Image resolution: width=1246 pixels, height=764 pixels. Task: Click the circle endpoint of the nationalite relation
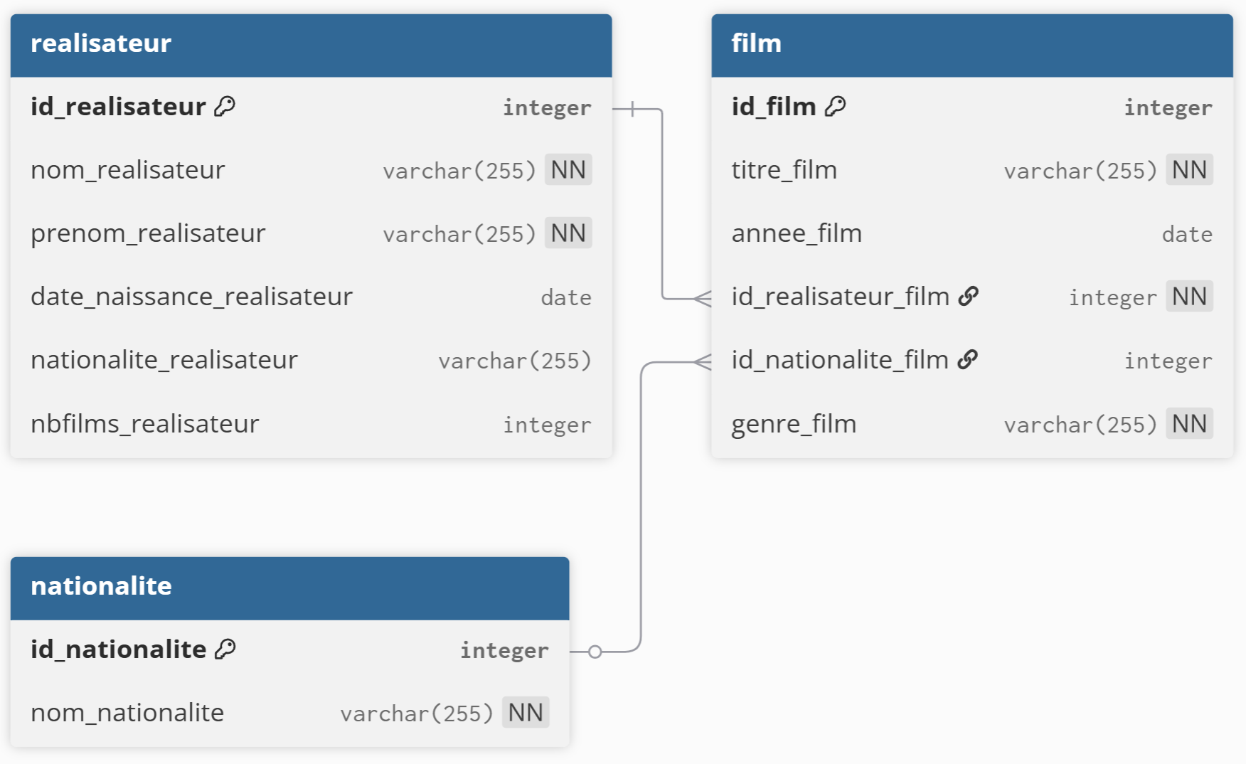click(x=595, y=652)
